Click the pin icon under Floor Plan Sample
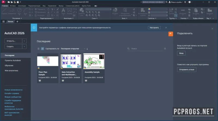 (x=40, y=80)
